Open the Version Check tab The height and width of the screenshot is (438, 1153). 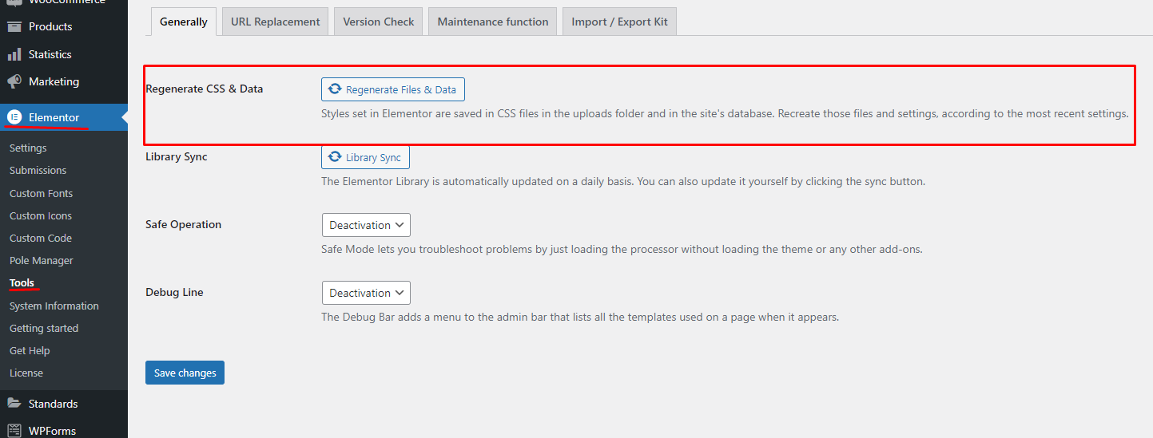379,22
